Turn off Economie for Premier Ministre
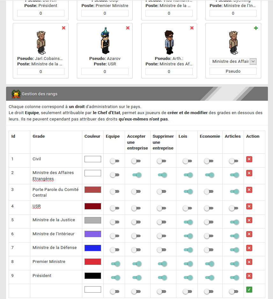 pyautogui.click(x=210, y=264)
